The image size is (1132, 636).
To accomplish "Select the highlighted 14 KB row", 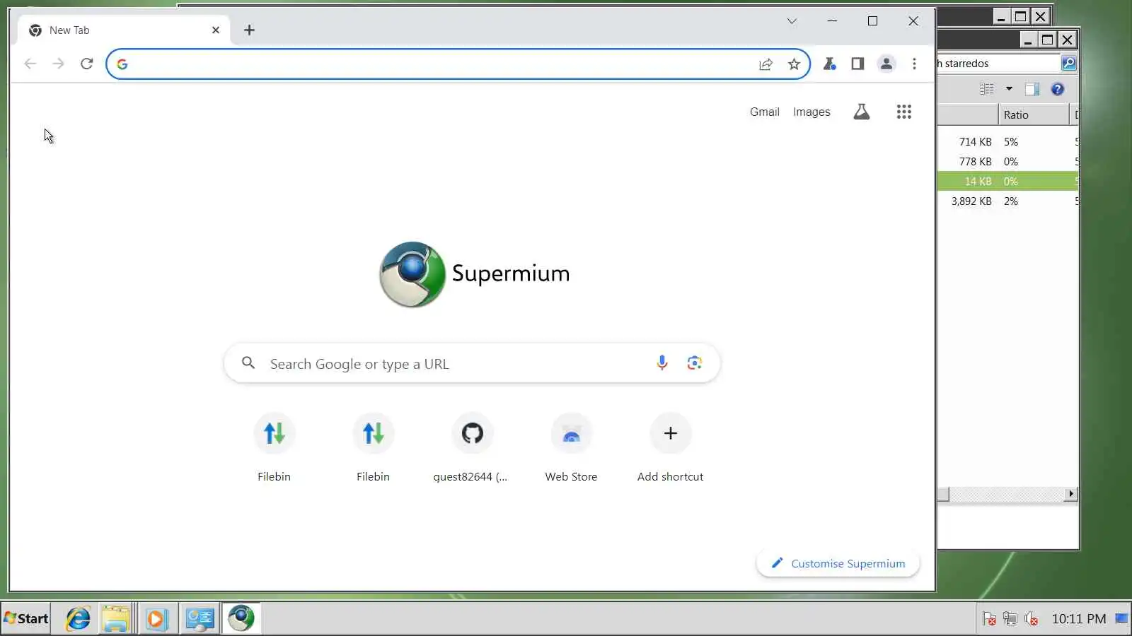I will tap(1007, 182).
